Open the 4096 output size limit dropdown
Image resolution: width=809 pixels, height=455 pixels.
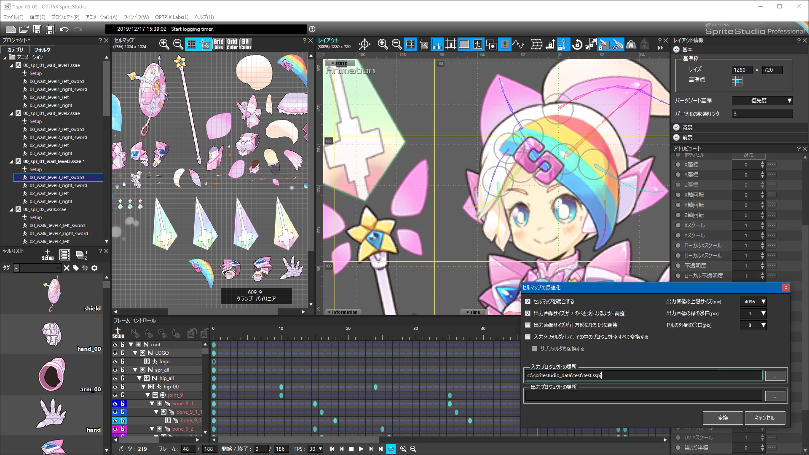(x=763, y=302)
